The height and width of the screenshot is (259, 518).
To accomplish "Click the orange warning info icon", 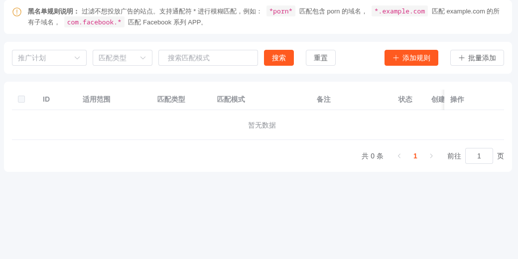I will (17, 12).
